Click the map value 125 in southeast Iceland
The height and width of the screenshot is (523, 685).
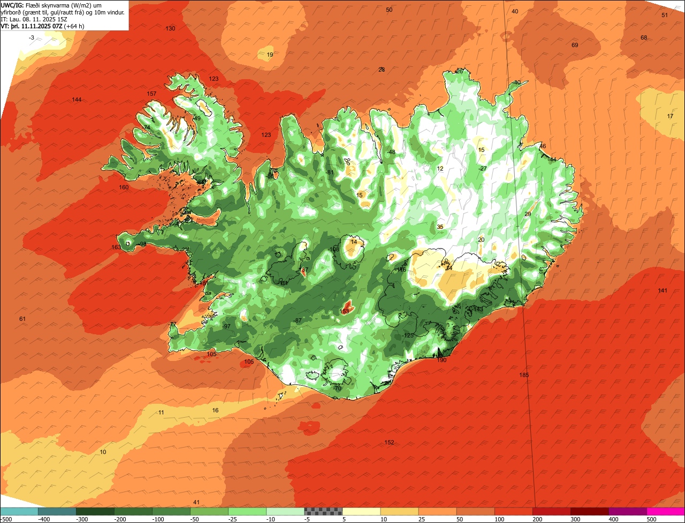408,336
